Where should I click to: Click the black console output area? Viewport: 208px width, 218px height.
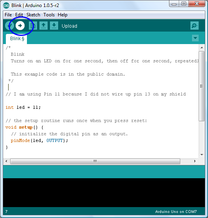coord(104,193)
